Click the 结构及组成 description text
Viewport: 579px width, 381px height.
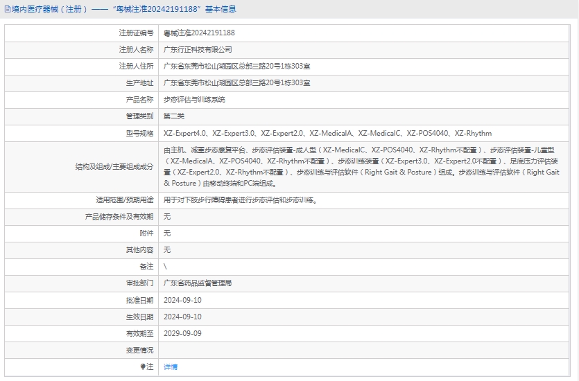361,166
